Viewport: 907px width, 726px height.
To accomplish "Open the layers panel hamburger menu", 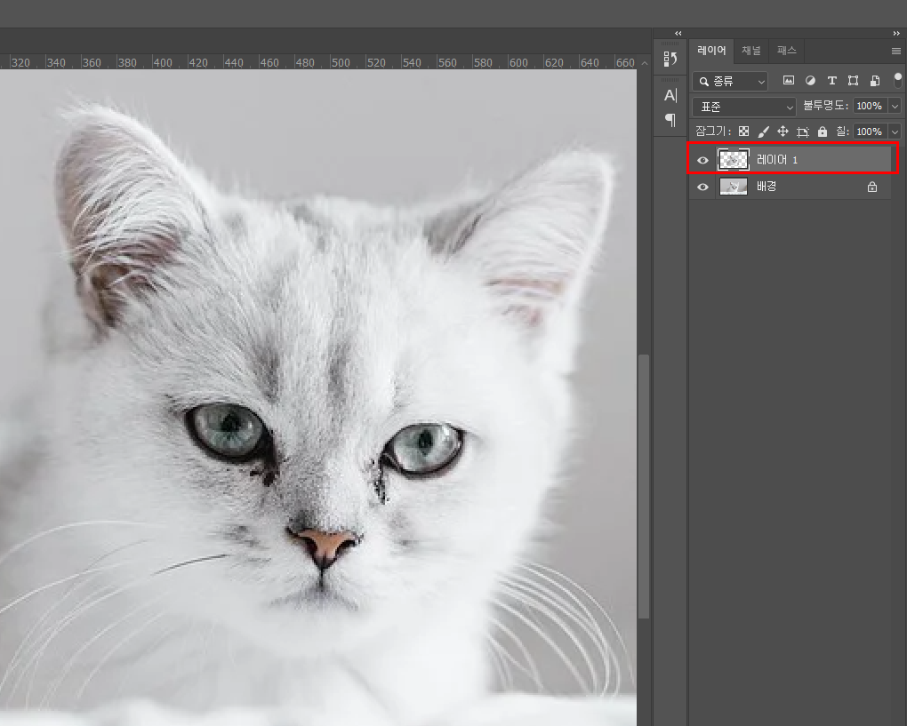I will (896, 51).
